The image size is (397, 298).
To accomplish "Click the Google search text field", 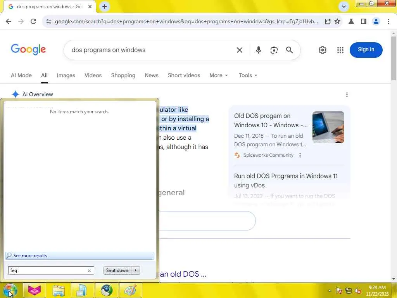I will pos(152,50).
